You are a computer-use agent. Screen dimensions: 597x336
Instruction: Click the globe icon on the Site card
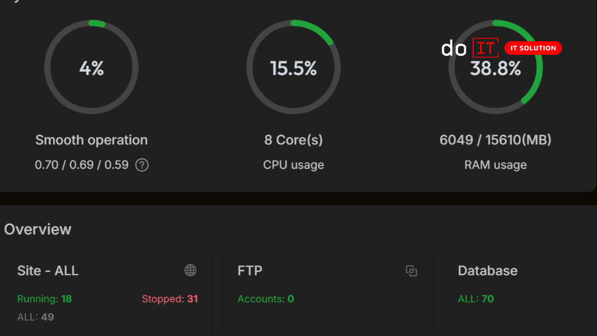point(191,270)
